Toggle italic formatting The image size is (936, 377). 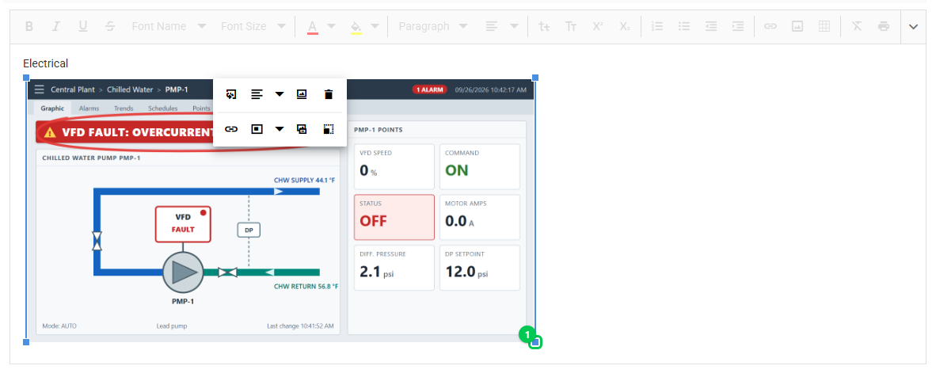pos(56,26)
